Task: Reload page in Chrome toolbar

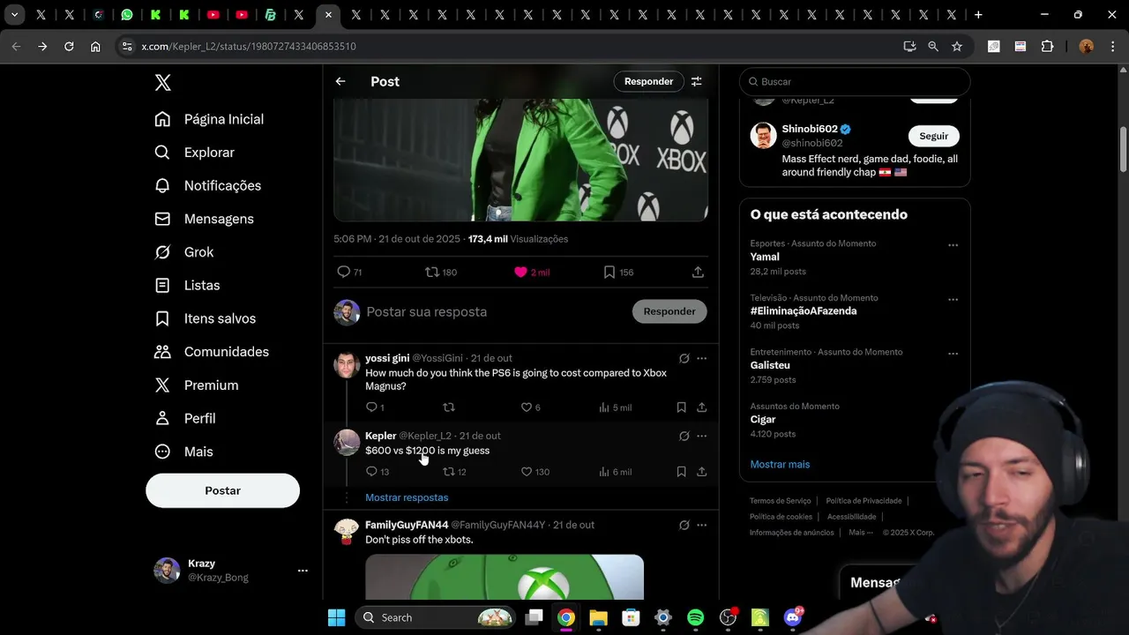Action: (69, 46)
